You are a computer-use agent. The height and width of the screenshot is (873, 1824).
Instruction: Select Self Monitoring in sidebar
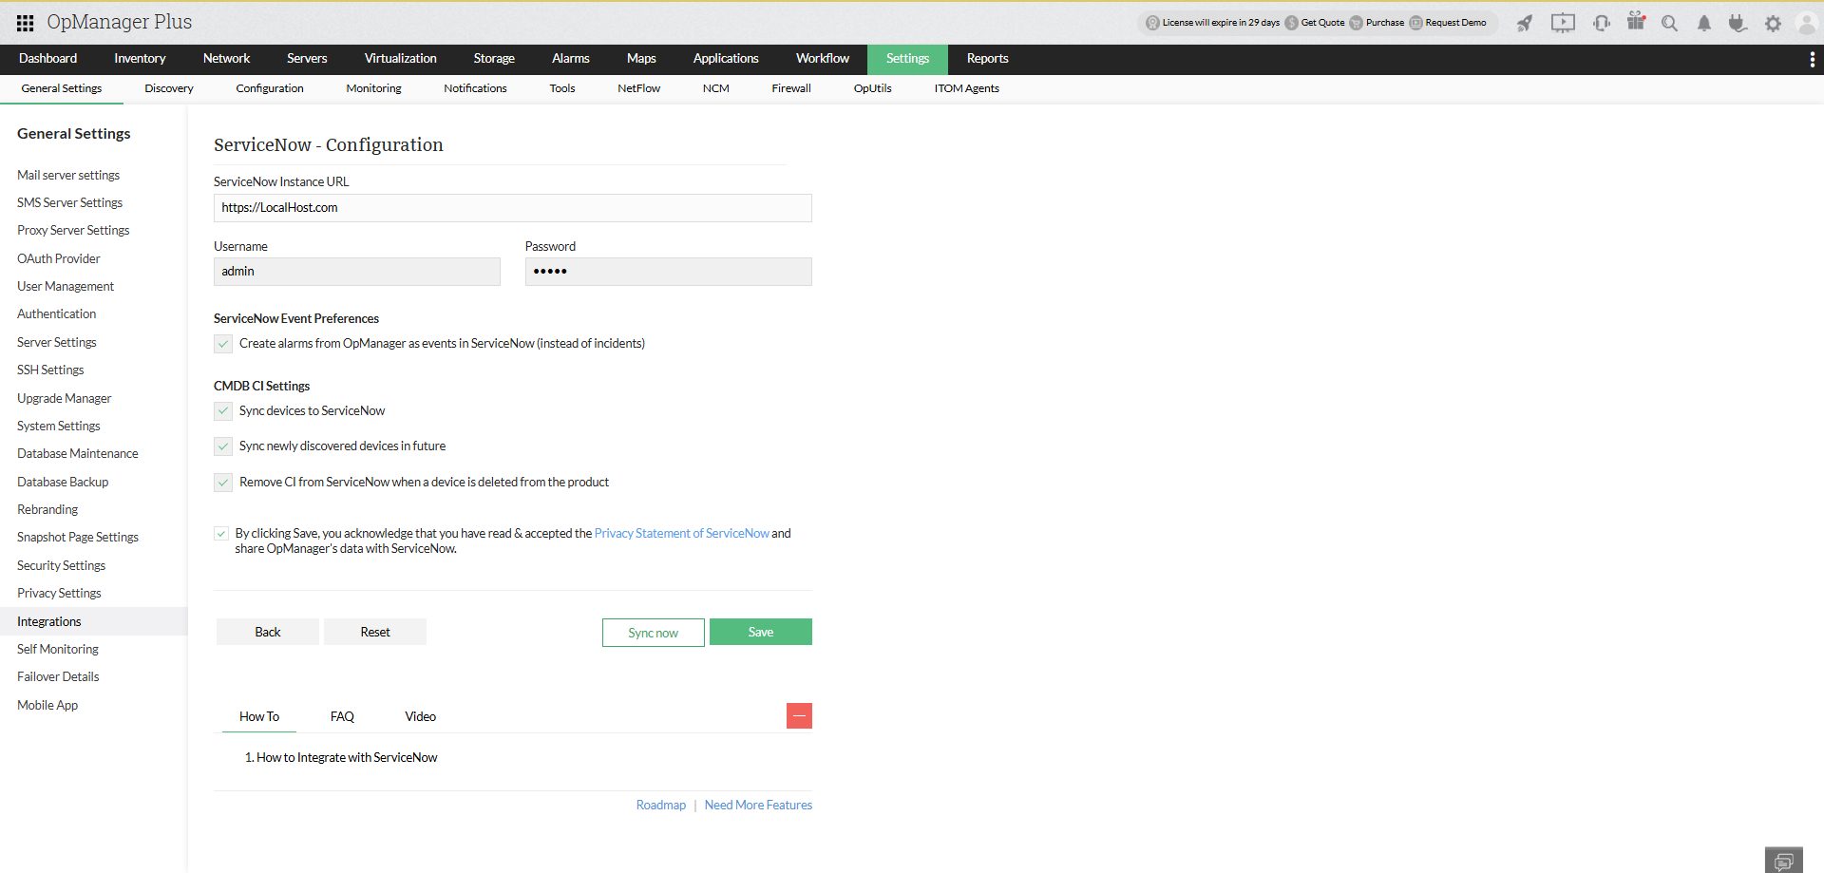coord(58,650)
